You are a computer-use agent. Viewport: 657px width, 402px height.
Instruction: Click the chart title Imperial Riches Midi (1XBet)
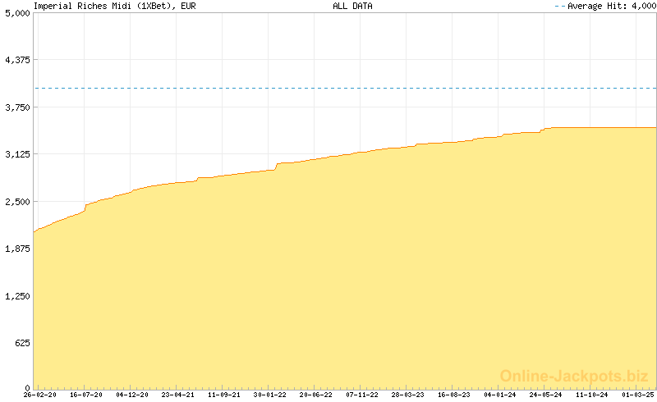(x=113, y=6)
